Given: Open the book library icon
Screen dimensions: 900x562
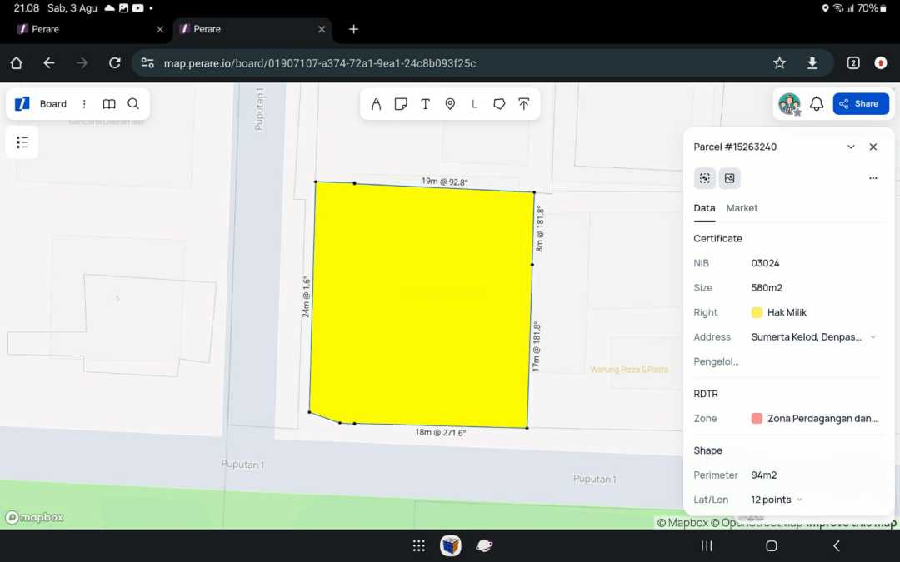Looking at the screenshot, I should 109,104.
